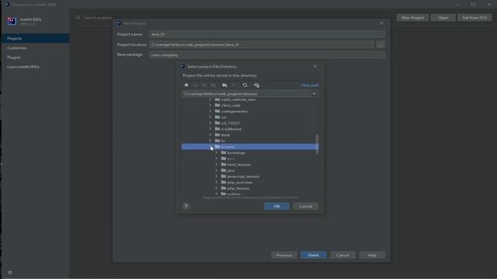
Task: Click New Project button in Welcome window
Action: pos(412,18)
